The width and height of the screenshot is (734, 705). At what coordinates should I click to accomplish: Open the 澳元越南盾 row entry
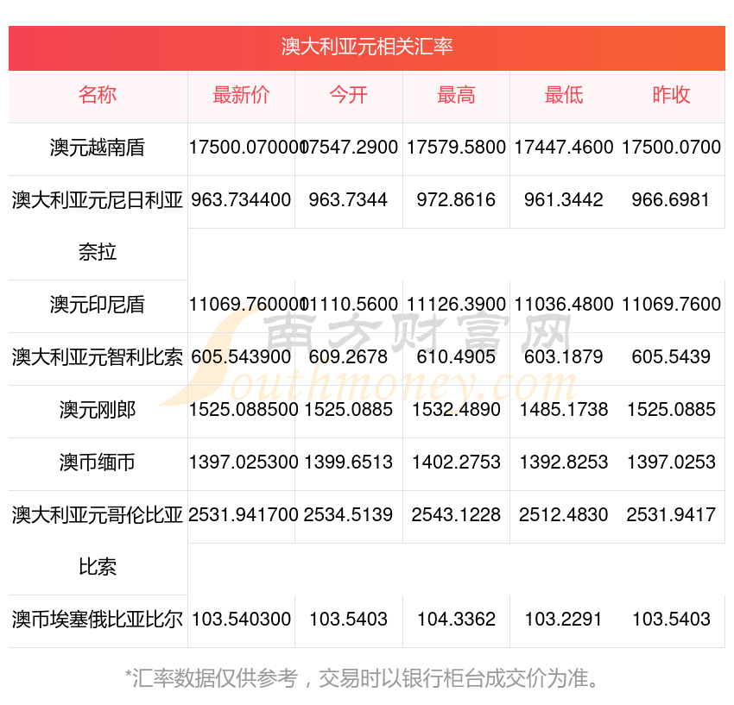(x=98, y=148)
